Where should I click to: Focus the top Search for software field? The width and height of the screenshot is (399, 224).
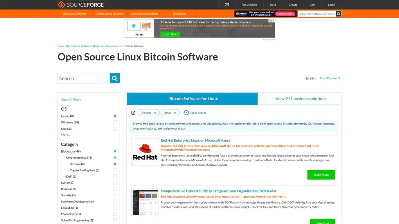click(x=317, y=14)
